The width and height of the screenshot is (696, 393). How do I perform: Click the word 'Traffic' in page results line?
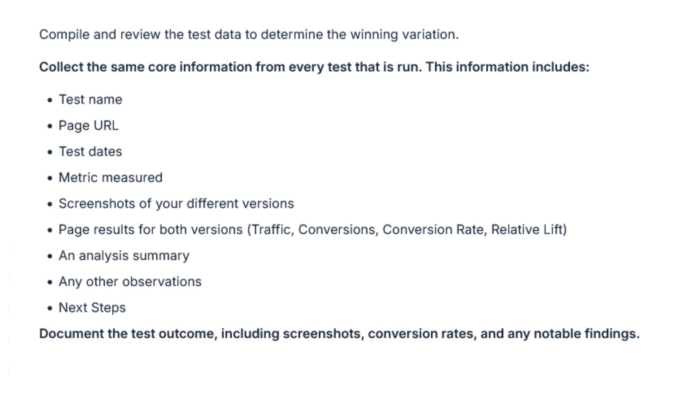tap(271, 230)
